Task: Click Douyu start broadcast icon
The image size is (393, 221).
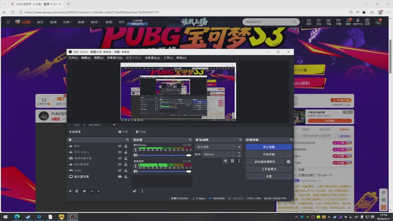Action: pyautogui.click(x=338, y=22)
